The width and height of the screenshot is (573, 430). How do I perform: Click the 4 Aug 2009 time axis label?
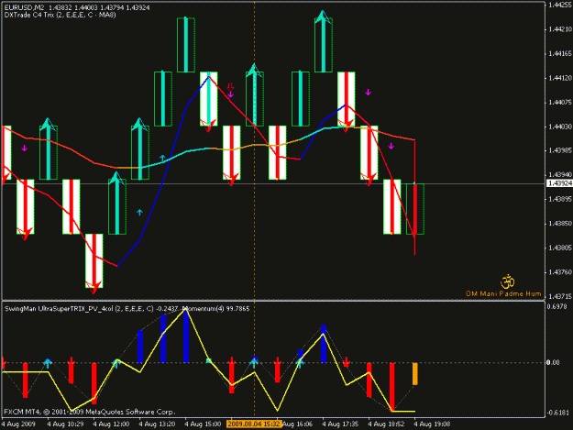(x=18, y=424)
